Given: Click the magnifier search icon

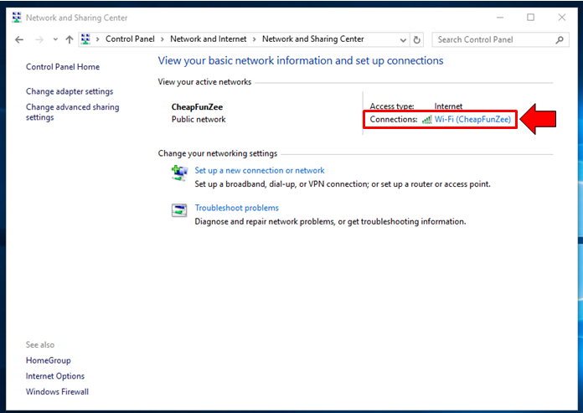Looking at the screenshot, I should (x=560, y=39).
